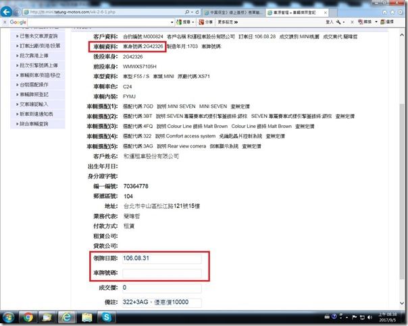Screen dimensions: 408x326
Task: Switch to the first browser tab
Action: (x=234, y=12)
